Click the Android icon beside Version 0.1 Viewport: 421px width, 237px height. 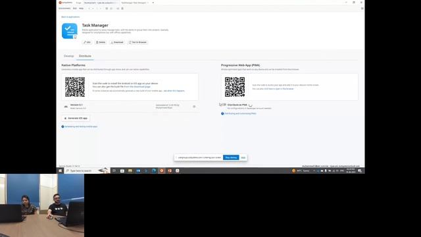(x=66, y=107)
